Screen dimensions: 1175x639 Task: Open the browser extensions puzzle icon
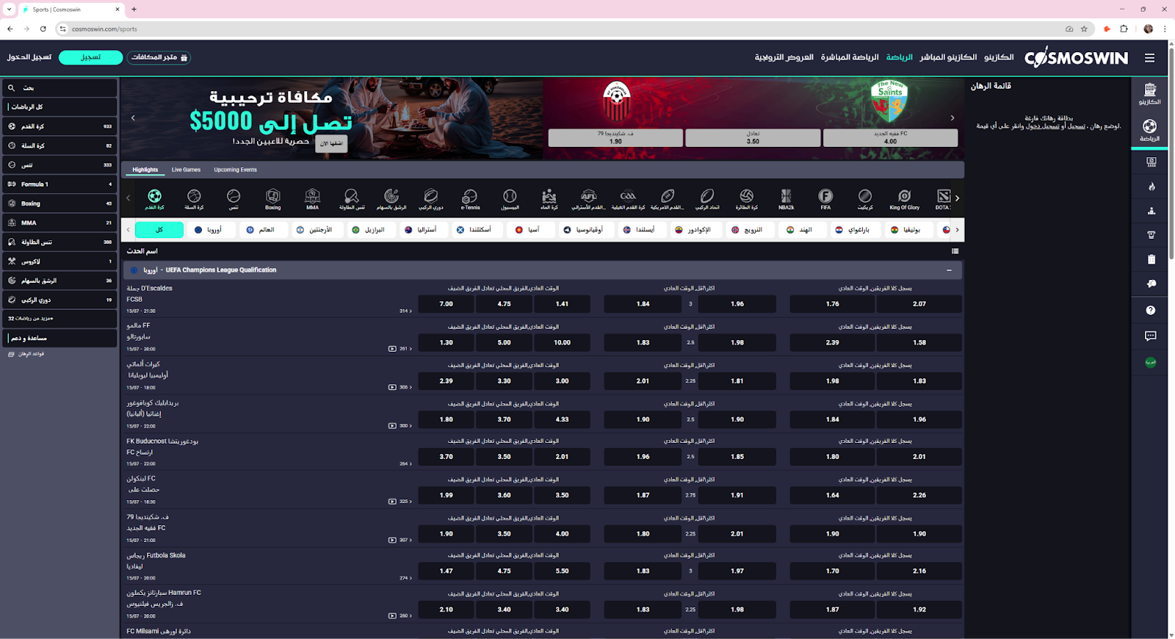pyautogui.click(x=1124, y=29)
